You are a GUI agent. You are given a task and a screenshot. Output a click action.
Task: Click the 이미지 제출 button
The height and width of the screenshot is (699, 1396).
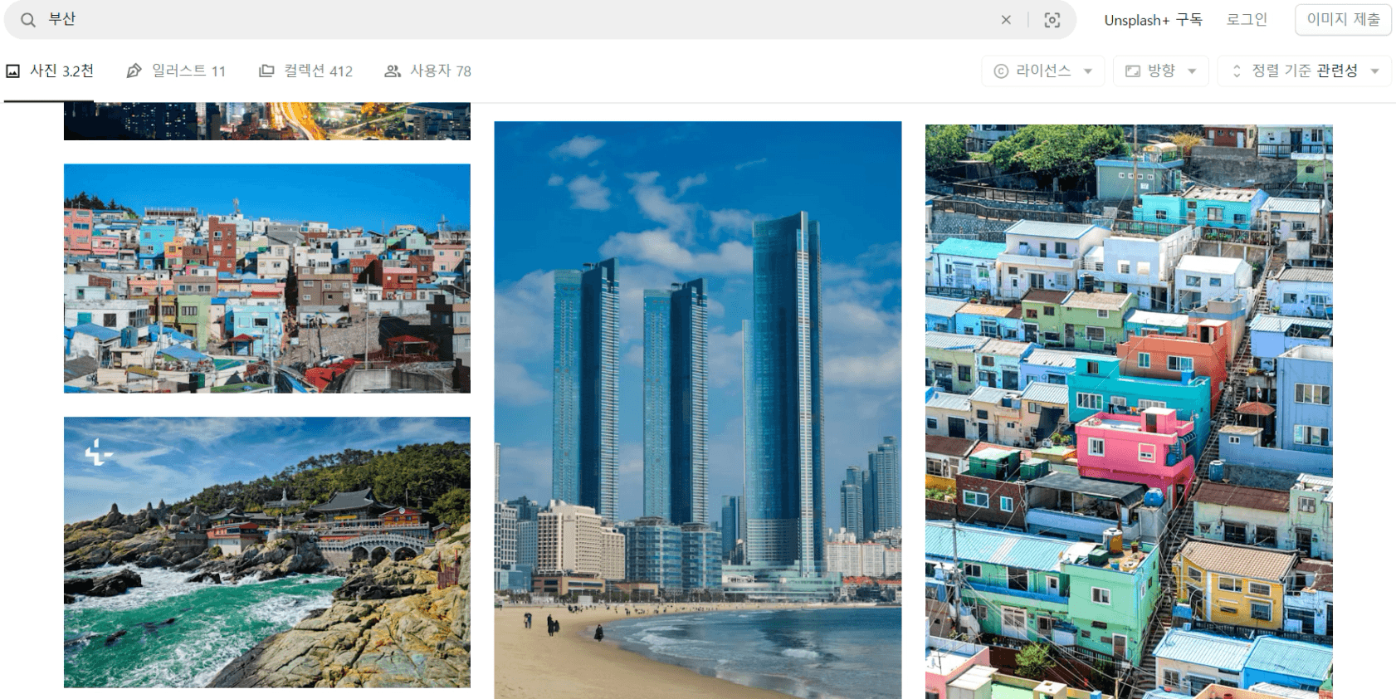1343,20
